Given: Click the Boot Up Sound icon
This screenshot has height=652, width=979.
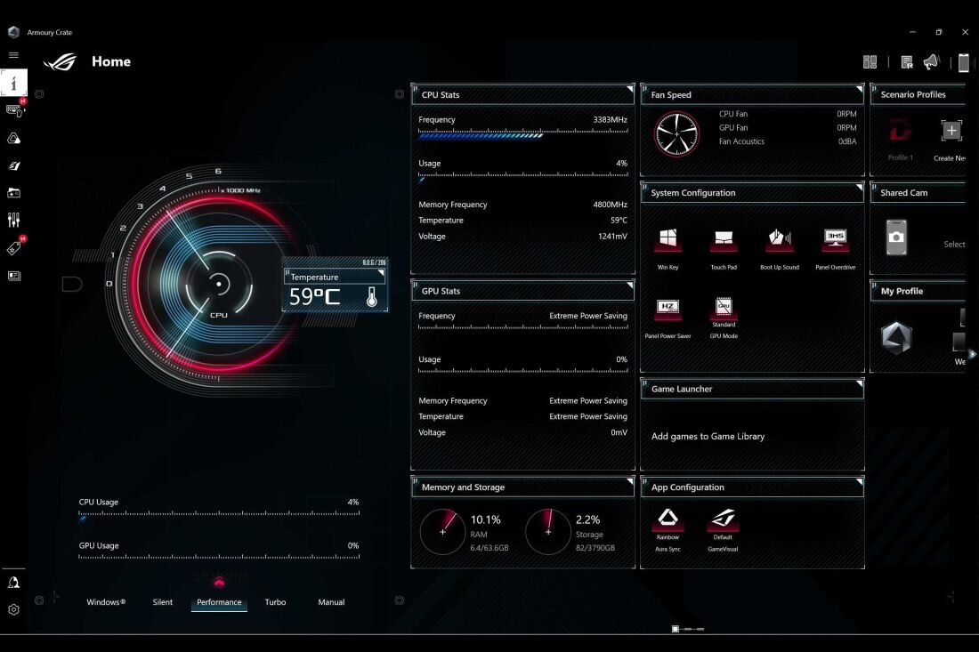Looking at the screenshot, I should [x=779, y=240].
